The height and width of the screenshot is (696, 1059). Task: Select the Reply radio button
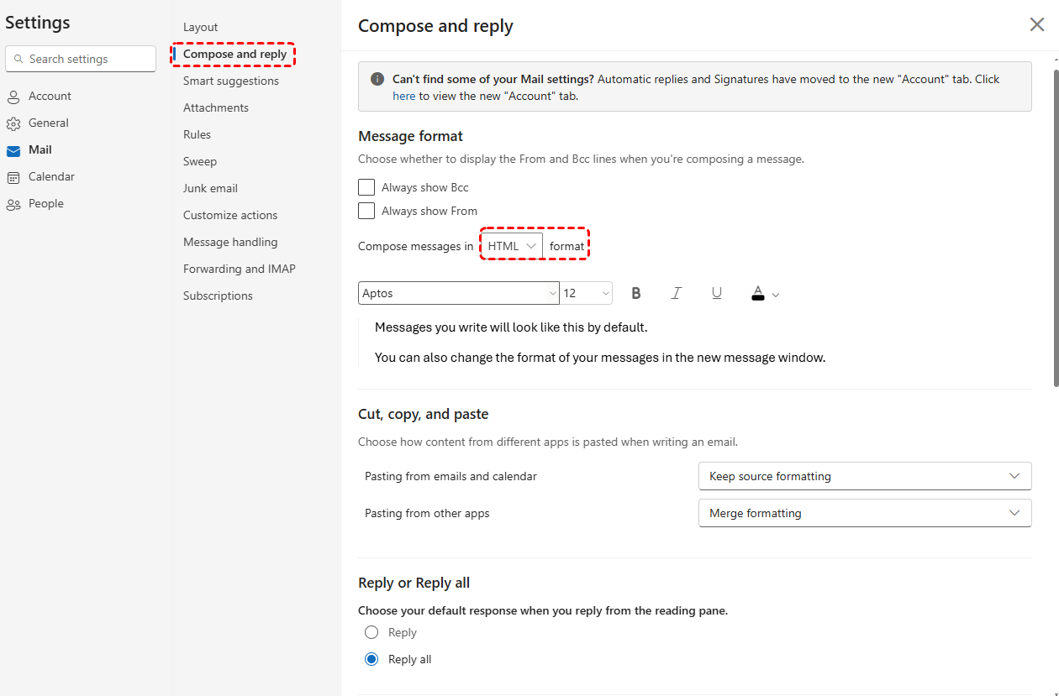click(371, 632)
